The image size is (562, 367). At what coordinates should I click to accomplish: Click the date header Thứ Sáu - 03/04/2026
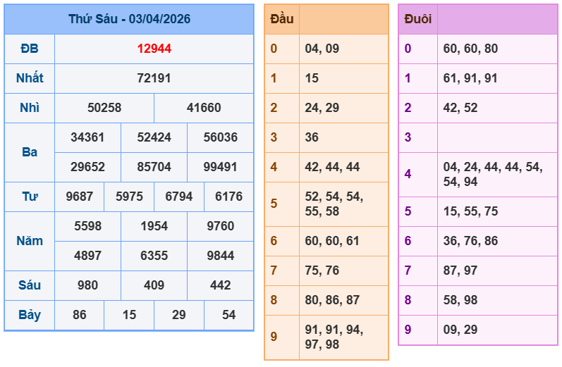[x=129, y=19]
